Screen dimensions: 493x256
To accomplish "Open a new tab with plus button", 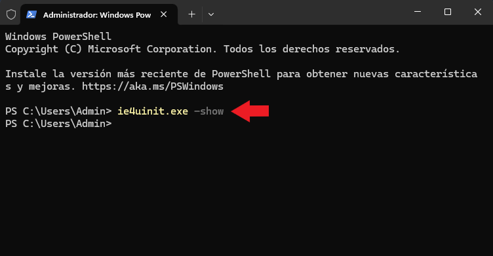I will (x=191, y=14).
